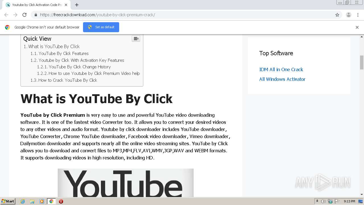Close the Youtube by Click tab
The width and height of the screenshot is (364, 205).
tap(66, 5)
